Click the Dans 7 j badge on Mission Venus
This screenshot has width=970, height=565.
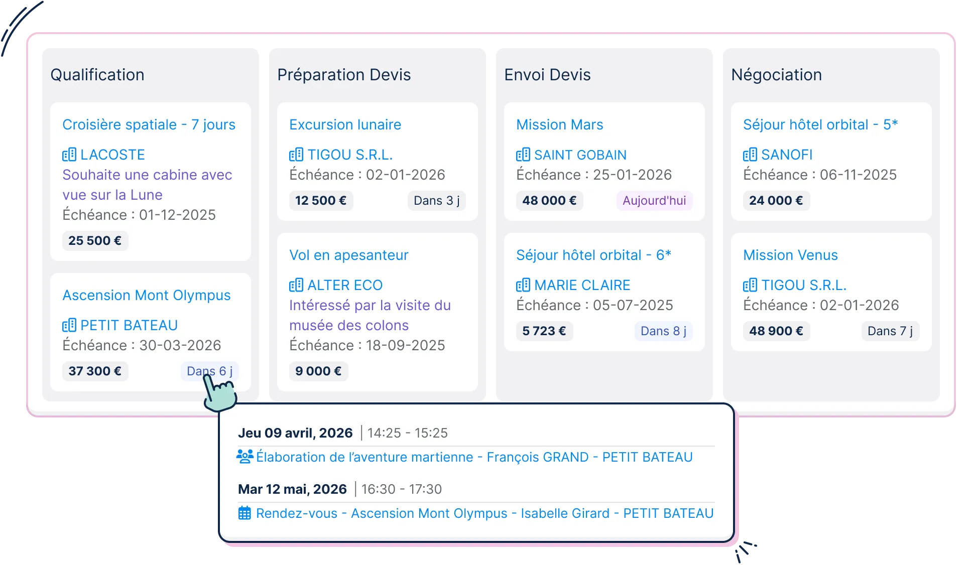[x=890, y=331]
